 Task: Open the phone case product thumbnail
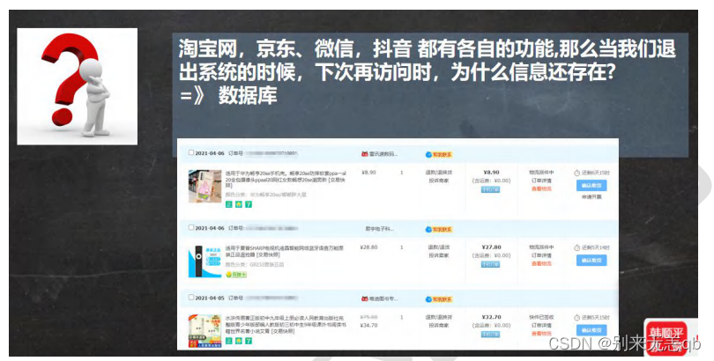205,186
